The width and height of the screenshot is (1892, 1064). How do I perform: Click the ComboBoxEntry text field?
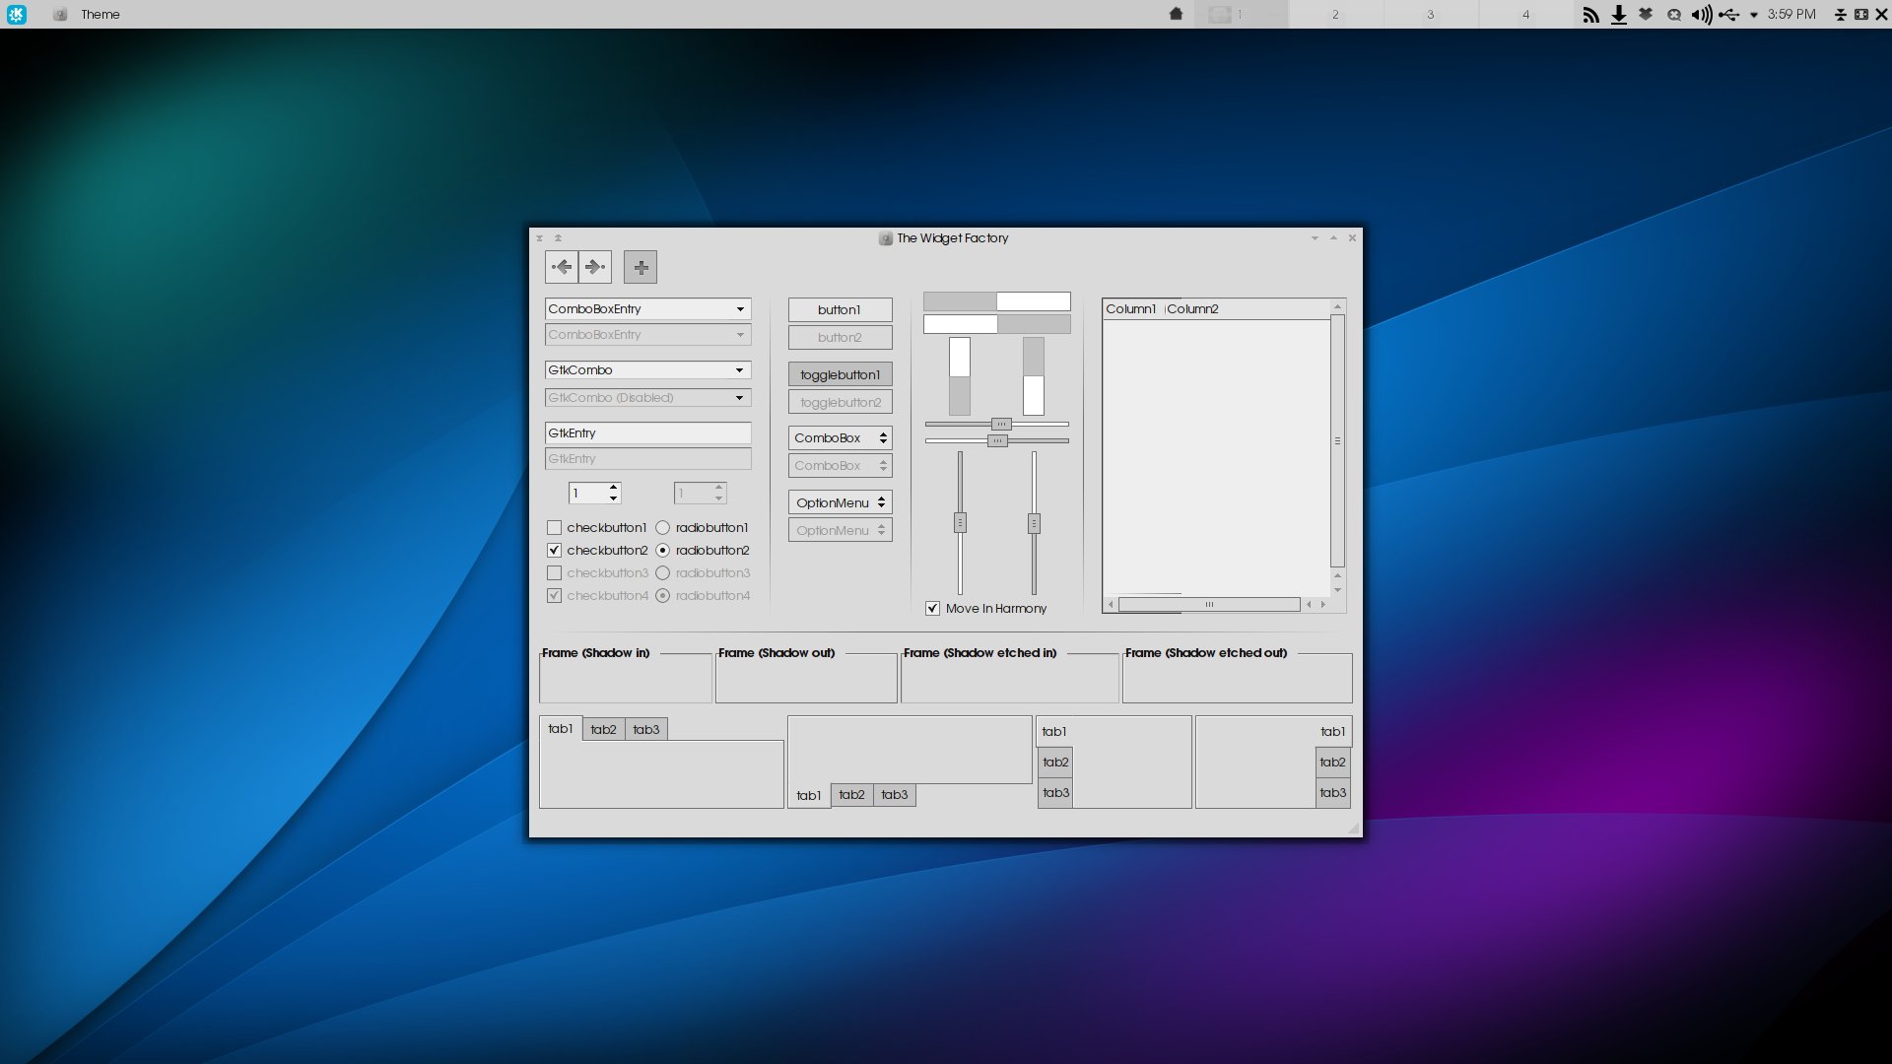click(x=638, y=309)
